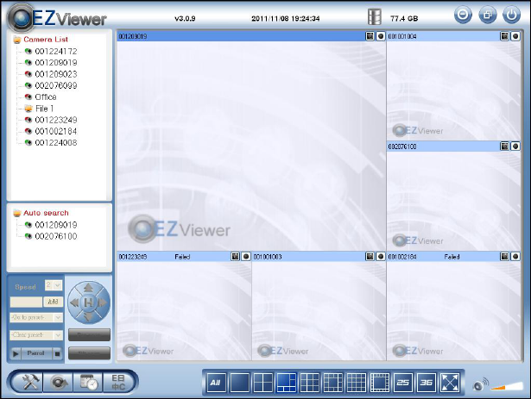Image resolution: width=531 pixels, height=399 pixels.
Task: Tilt camera up with PTZ arrow
Action: tap(88, 288)
